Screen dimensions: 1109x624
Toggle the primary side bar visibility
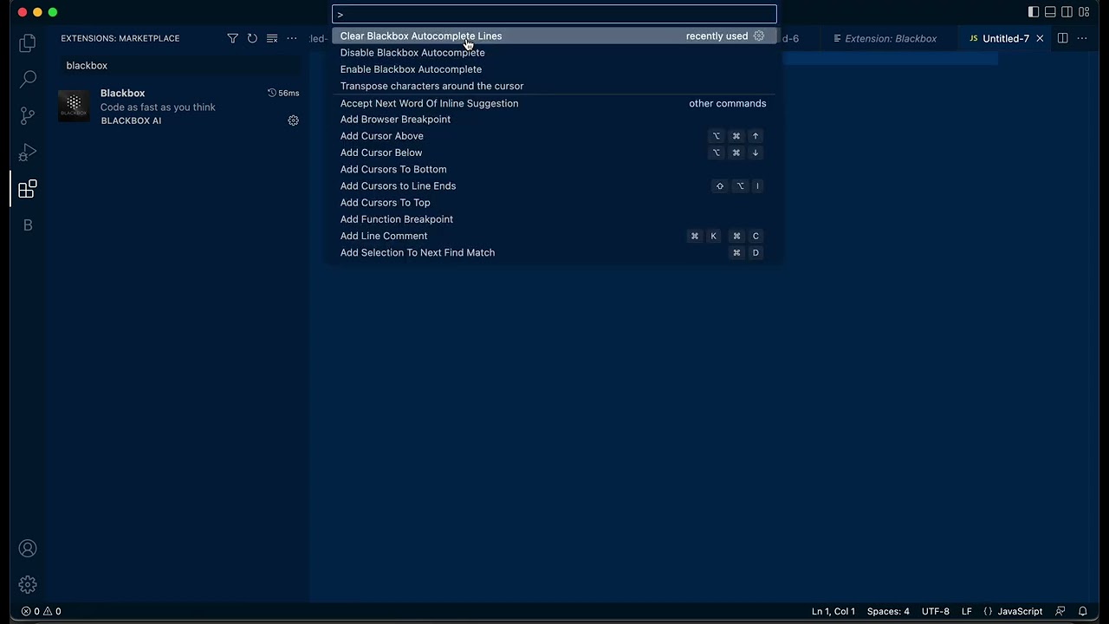pyautogui.click(x=1033, y=12)
